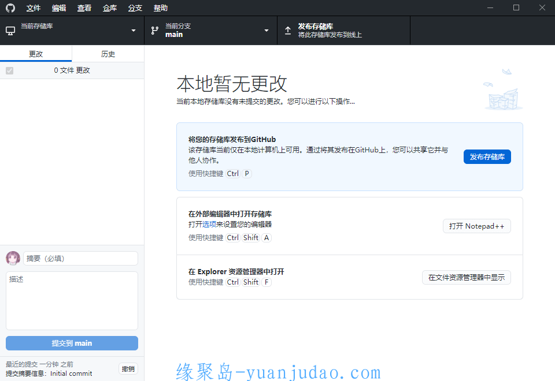Click the 摘要 (必填) summary input field
This screenshot has width=555, height=381.
coord(80,259)
